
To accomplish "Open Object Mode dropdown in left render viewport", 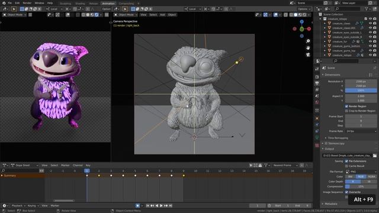I will pos(14,15).
